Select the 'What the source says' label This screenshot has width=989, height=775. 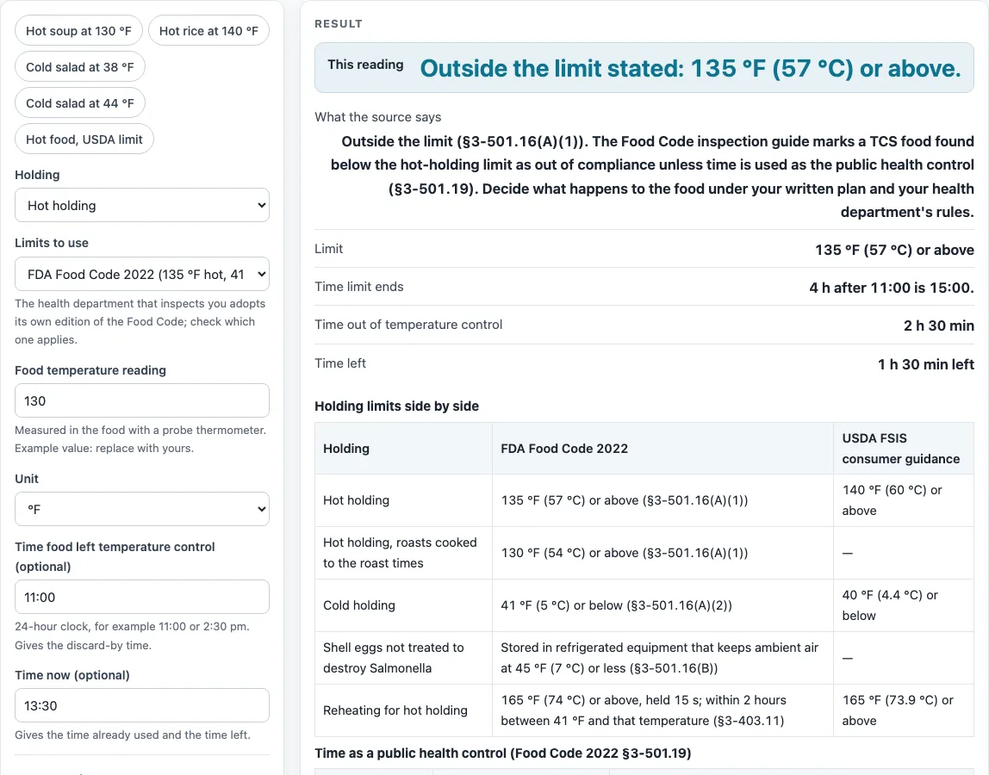378,116
